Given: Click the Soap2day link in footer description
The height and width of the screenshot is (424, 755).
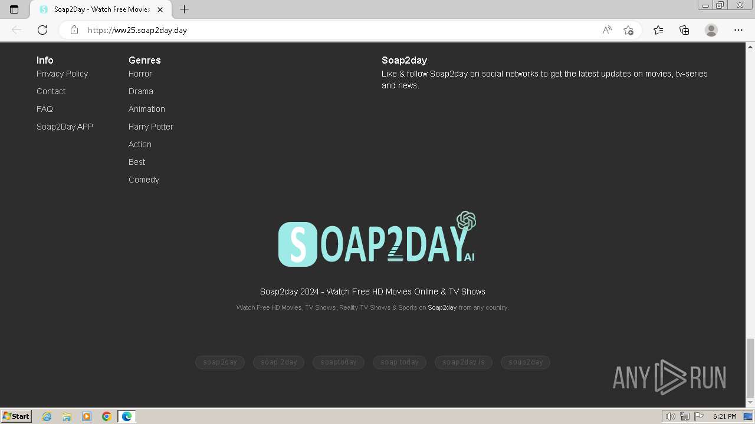Looking at the screenshot, I should tap(442, 307).
